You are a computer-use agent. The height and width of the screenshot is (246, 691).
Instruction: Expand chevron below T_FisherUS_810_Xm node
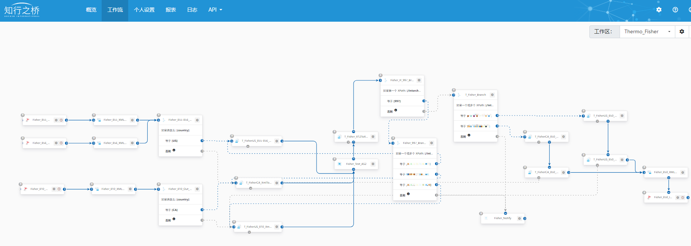(249, 232)
